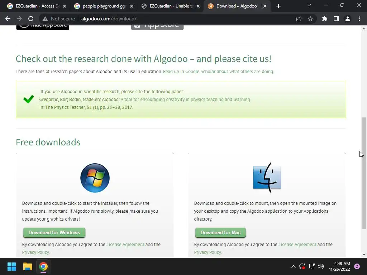367x275 pixels.
Task: Click the Mac Finder logo image
Action: click(x=267, y=178)
